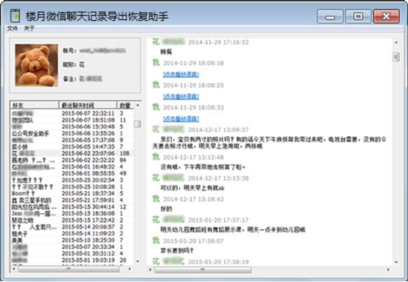This screenshot has width=408, height=282.
Task: Click the blurred 帐号 value in profile panel
Action: click(103, 51)
